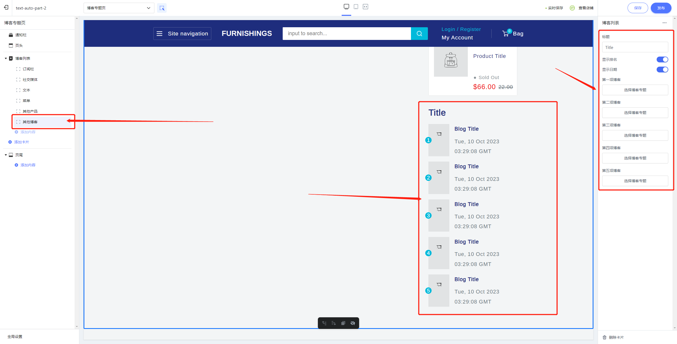Toggle the 显示排名 switch
This screenshot has height=344, width=677.
click(x=662, y=59)
